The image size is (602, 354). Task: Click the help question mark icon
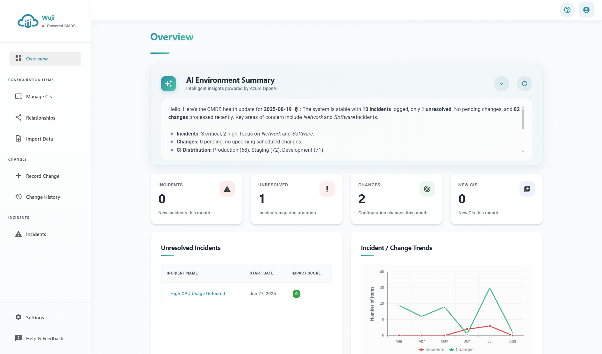(567, 10)
